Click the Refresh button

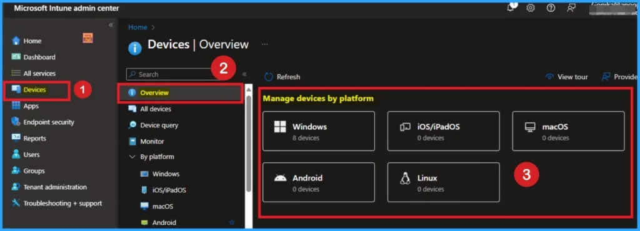282,77
